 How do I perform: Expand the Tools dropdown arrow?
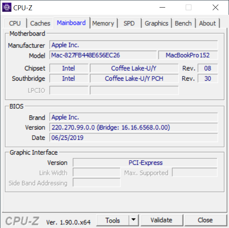tap(133, 220)
